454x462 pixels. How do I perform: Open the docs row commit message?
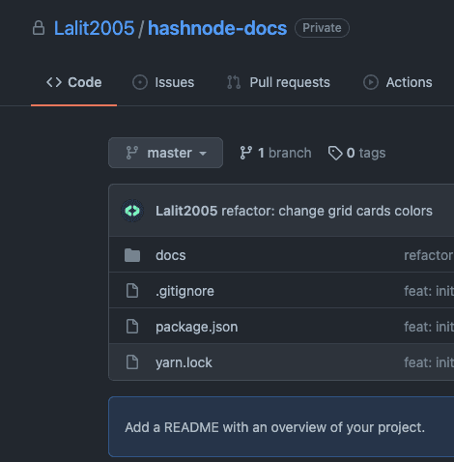(429, 255)
